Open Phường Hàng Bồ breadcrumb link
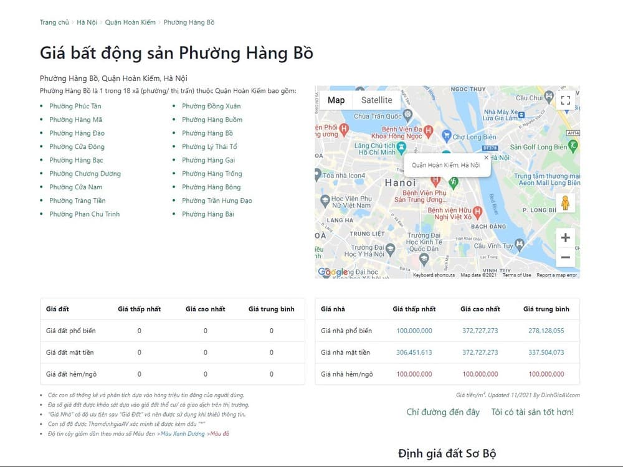623x467 pixels. coord(189,22)
